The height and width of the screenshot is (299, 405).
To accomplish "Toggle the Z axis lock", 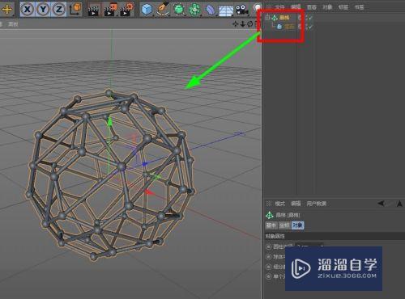I will tap(58, 10).
